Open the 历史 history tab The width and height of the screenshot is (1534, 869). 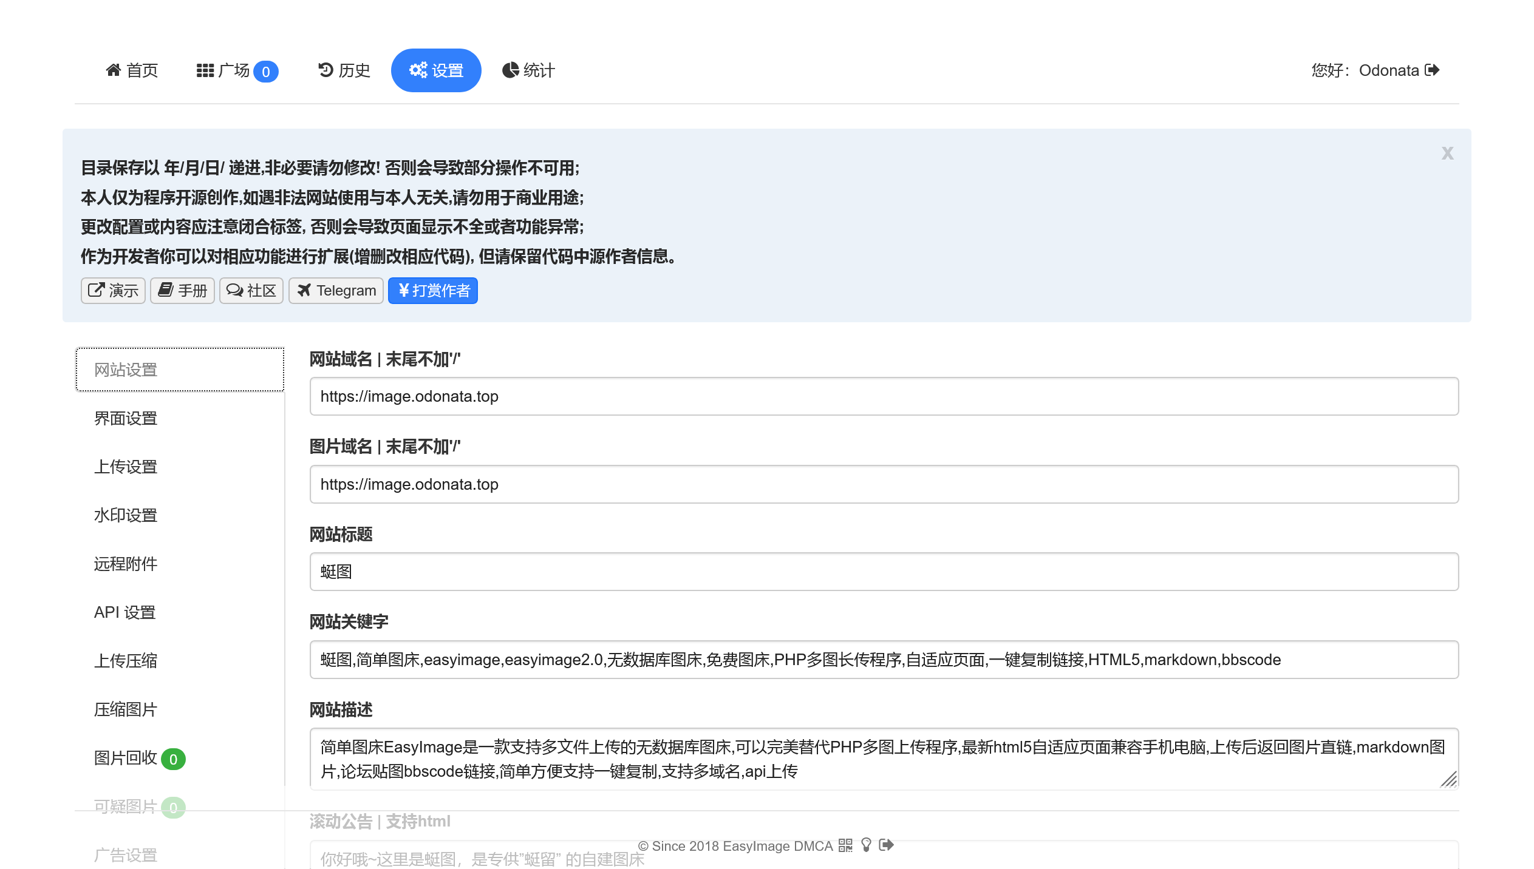click(x=344, y=70)
